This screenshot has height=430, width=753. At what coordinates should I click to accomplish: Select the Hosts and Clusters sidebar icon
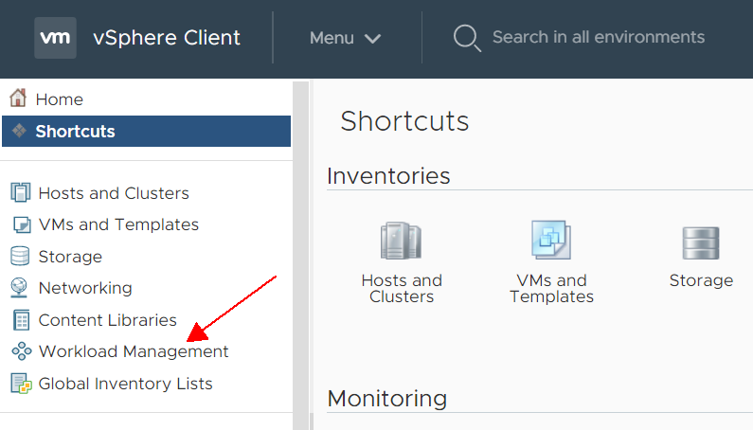coord(21,192)
